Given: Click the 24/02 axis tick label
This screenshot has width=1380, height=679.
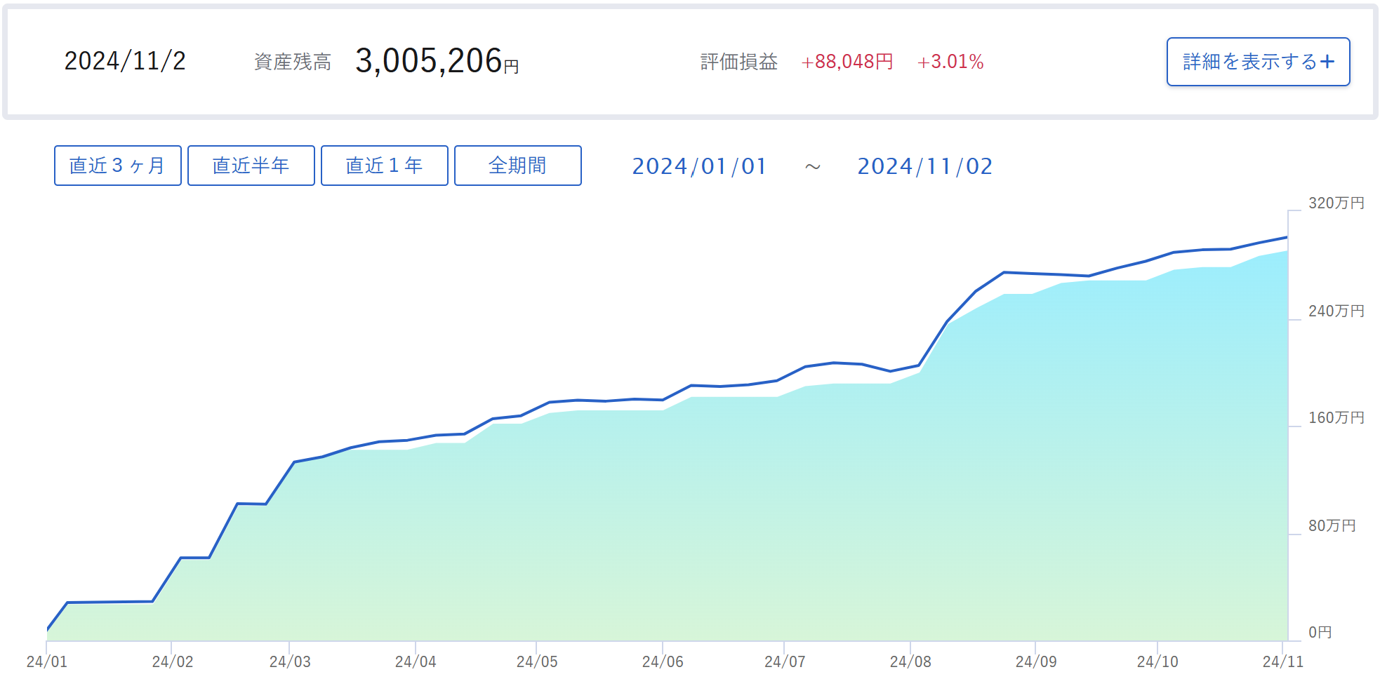Looking at the screenshot, I should [x=173, y=661].
